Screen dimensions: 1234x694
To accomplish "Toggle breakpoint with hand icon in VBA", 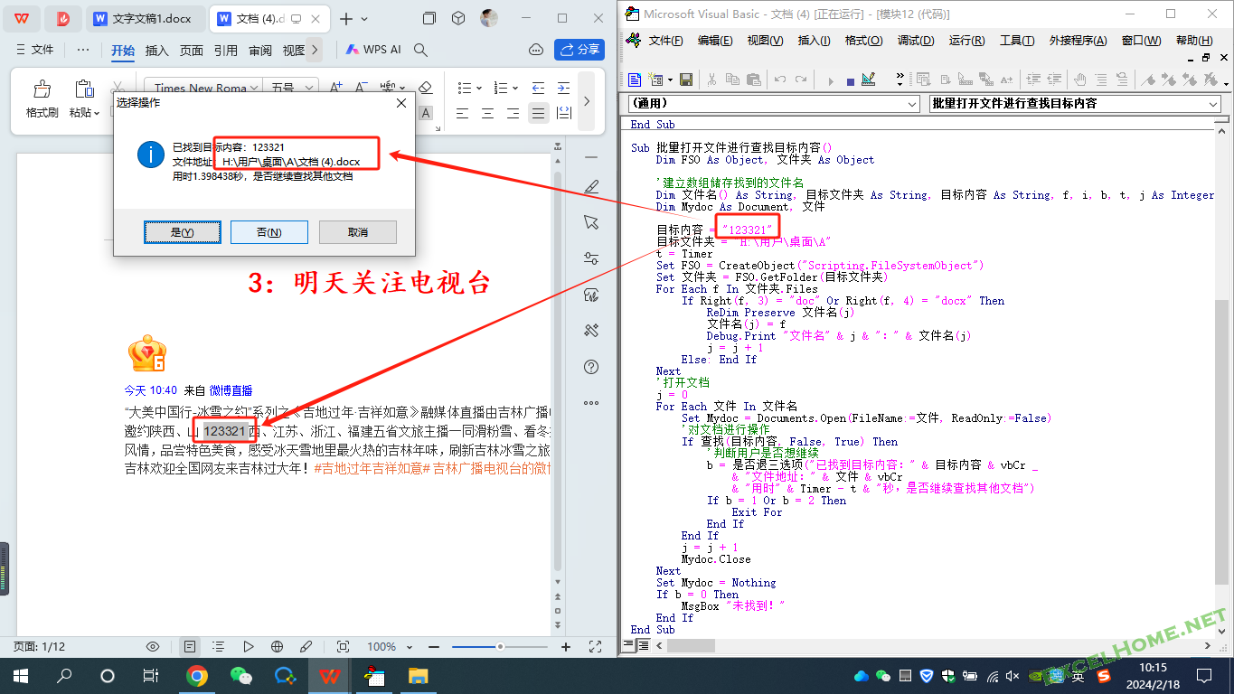I will point(1079,80).
